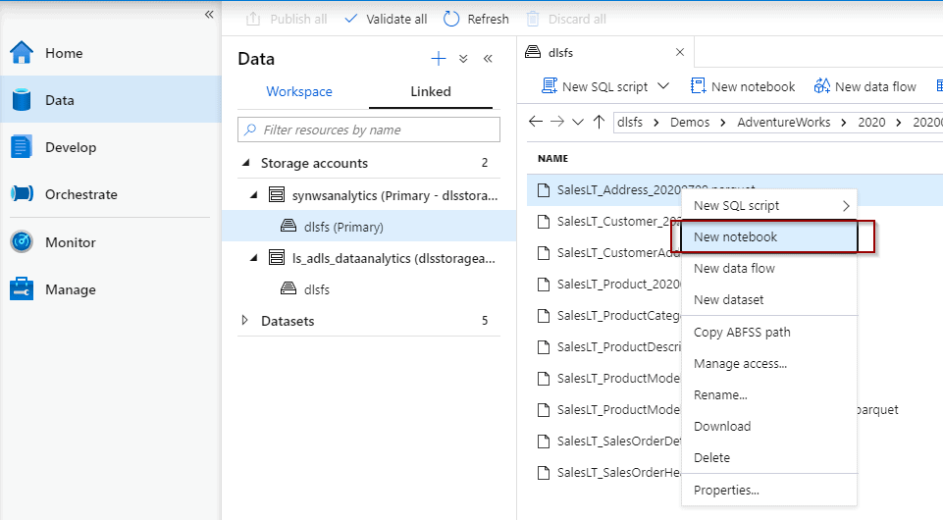Click New notebook in toolbar

tap(743, 86)
